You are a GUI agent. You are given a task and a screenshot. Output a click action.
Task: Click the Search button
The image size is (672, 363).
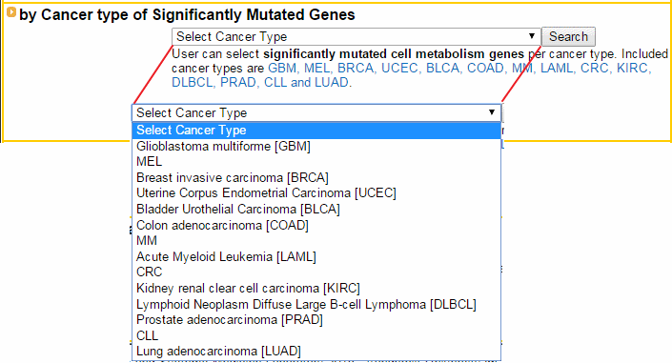click(x=568, y=36)
